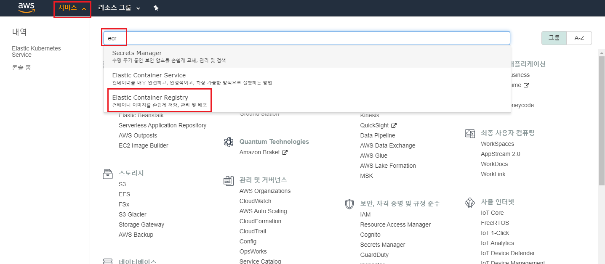Switch to 그룹 view
The width and height of the screenshot is (605, 264).
554,38
